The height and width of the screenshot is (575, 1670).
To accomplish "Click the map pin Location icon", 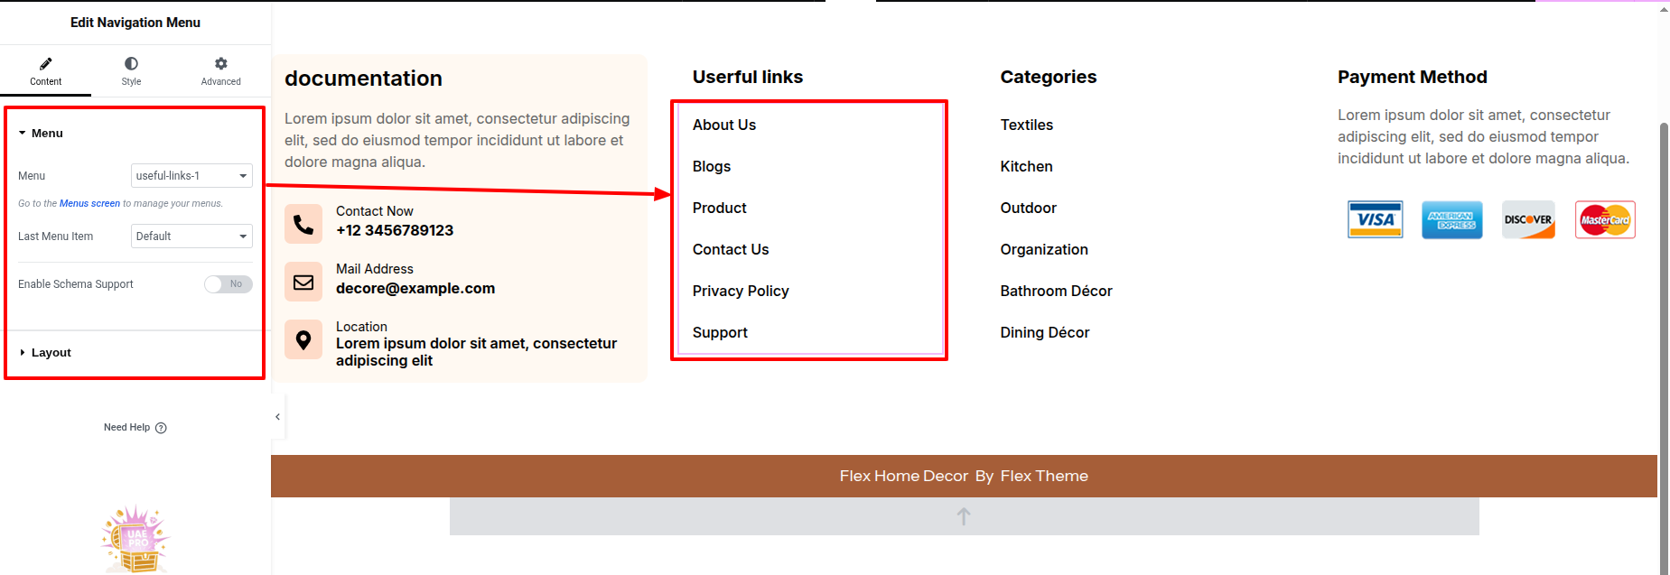I will point(303,339).
